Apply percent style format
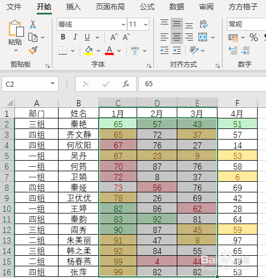266x278 pixels. (254, 37)
